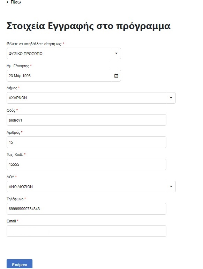Screen dimensions: 203x269
Task: Focus the birth date field 23 Μάρ 1993
Action: click(64, 76)
